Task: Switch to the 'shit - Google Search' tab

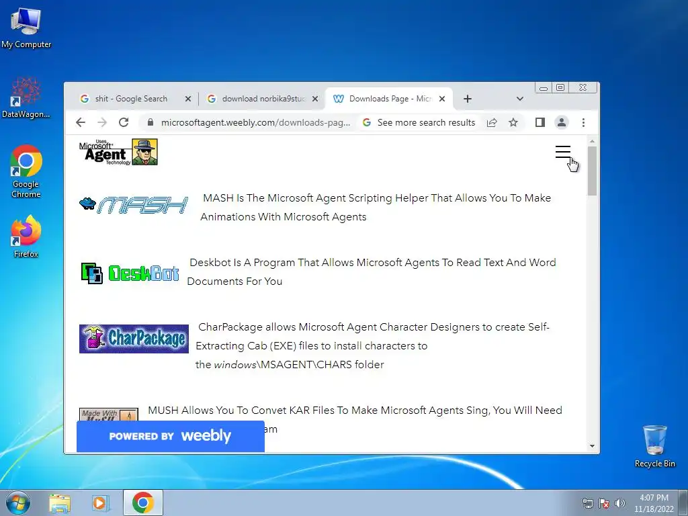Action: pyautogui.click(x=131, y=99)
